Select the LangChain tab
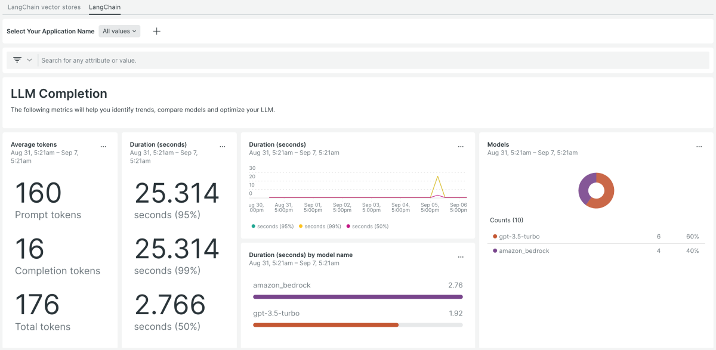 coord(104,7)
